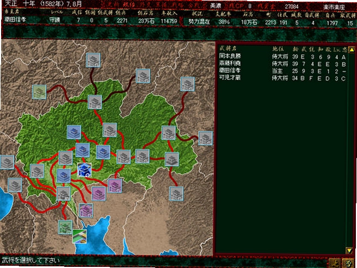
Task: Select the gray castle beside the western lake
Action: click(15, 185)
